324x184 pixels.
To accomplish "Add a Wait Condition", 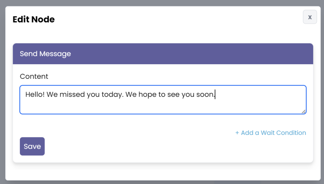I will [271, 133].
